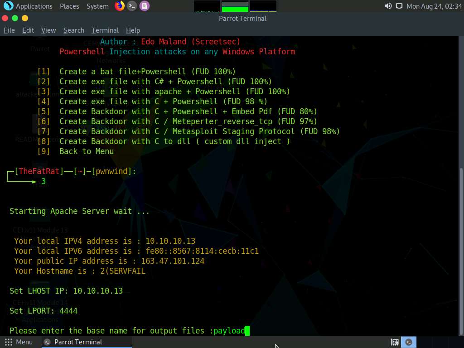The width and height of the screenshot is (464, 348).
Task: Open the Places menu
Action: coord(69,6)
